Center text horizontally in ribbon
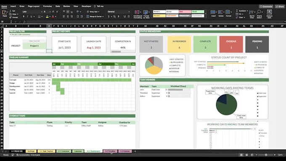This screenshot has width=286, height=161. [x=68, y=16]
